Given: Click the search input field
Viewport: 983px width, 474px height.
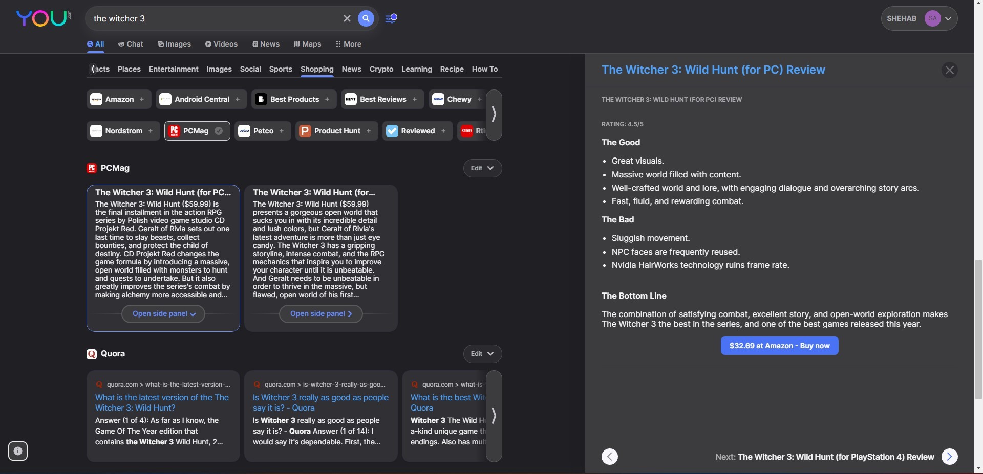Looking at the screenshot, I should click(x=215, y=18).
